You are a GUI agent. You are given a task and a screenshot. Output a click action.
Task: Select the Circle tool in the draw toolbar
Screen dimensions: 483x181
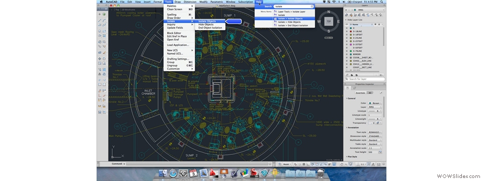100,31
